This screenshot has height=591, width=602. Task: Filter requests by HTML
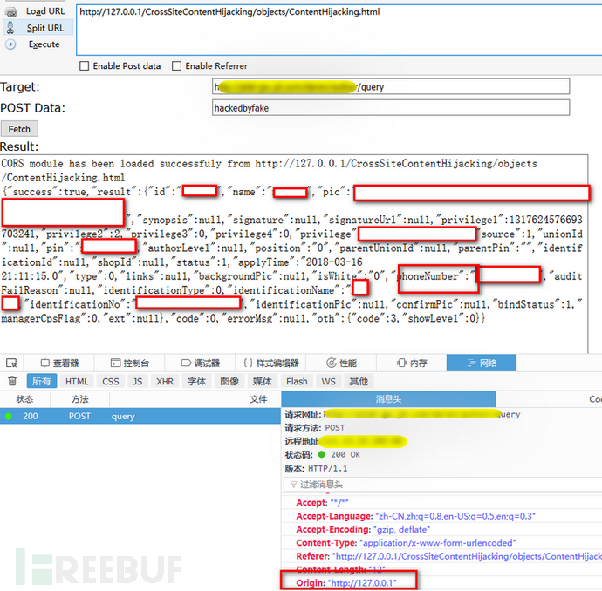click(x=77, y=381)
